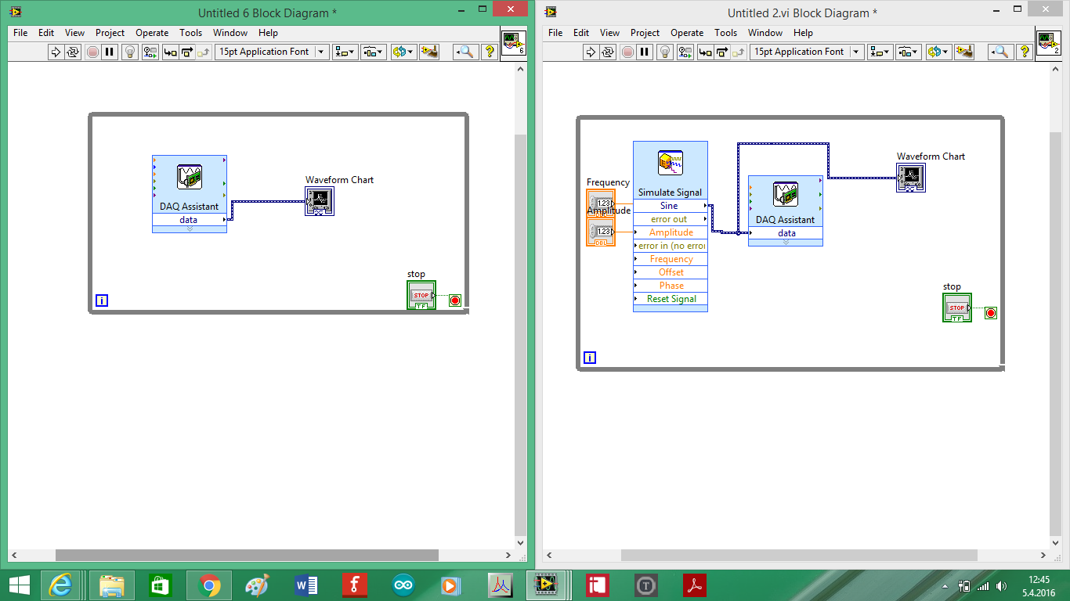Image resolution: width=1070 pixels, height=601 pixels.
Task: Click Run Continuously in Untitled 6 toolbar
Action: pos(73,52)
